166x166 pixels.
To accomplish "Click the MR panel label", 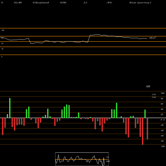I will point(148,86).
